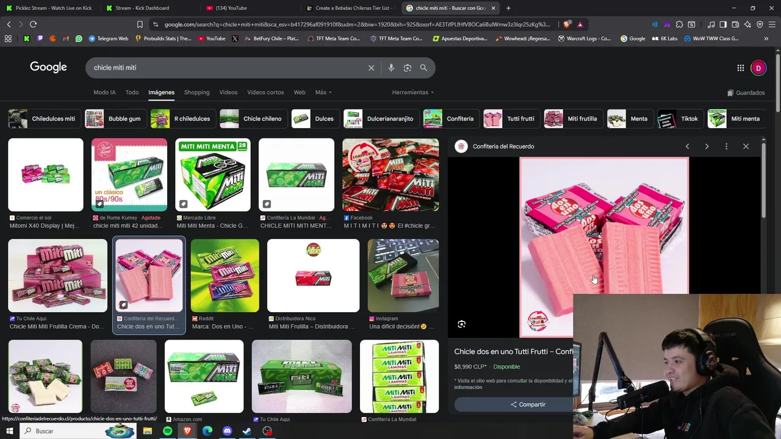Filter by Miti menta chip
Viewport: 781px width, 439px height.
click(735, 119)
